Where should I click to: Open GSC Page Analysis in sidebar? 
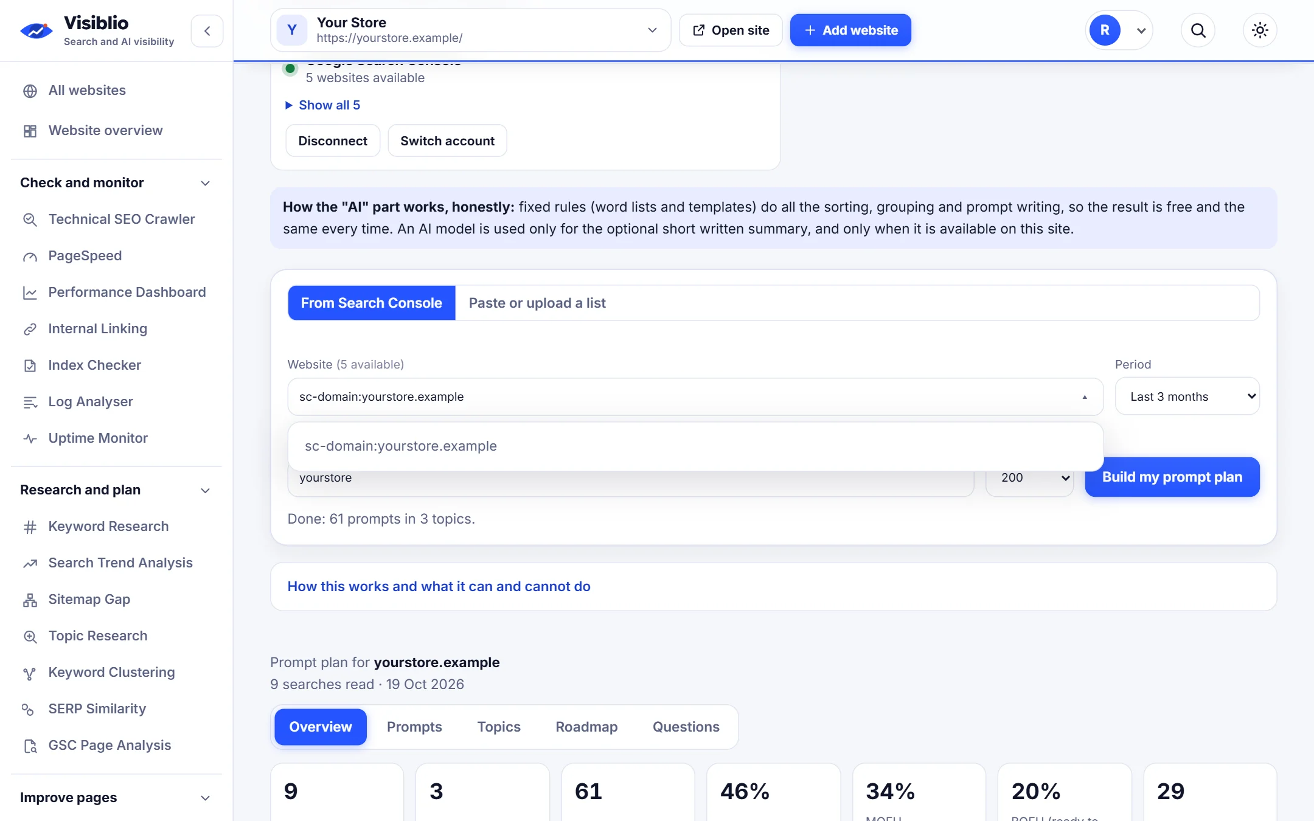(109, 746)
